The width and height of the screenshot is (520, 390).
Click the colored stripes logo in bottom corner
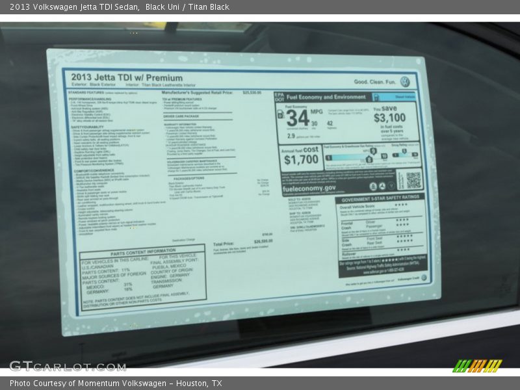[x=477, y=366]
